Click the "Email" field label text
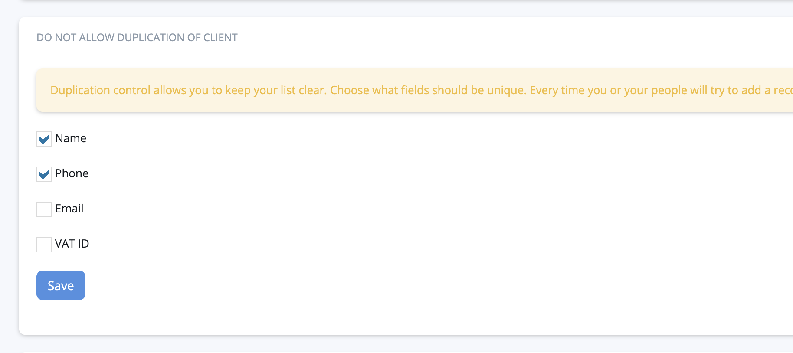This screenshot has width=793, height=353. point(69,209)
